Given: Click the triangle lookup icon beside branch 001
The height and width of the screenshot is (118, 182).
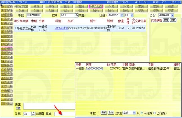Looking at the screenshot, I should (33, 114).
